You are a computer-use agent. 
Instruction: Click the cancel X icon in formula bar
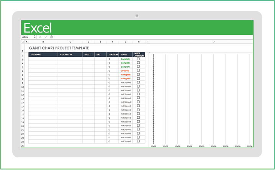click(x=40, y=37)
